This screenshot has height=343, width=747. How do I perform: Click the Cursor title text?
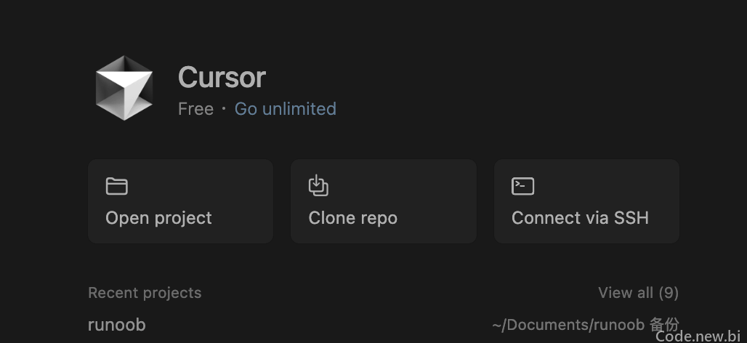click(x=222, y=77)
